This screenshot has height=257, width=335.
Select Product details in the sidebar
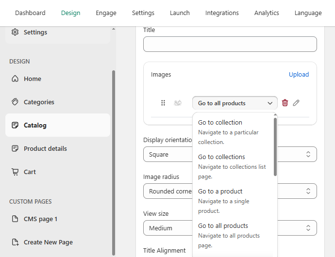(x=58, y=148)
